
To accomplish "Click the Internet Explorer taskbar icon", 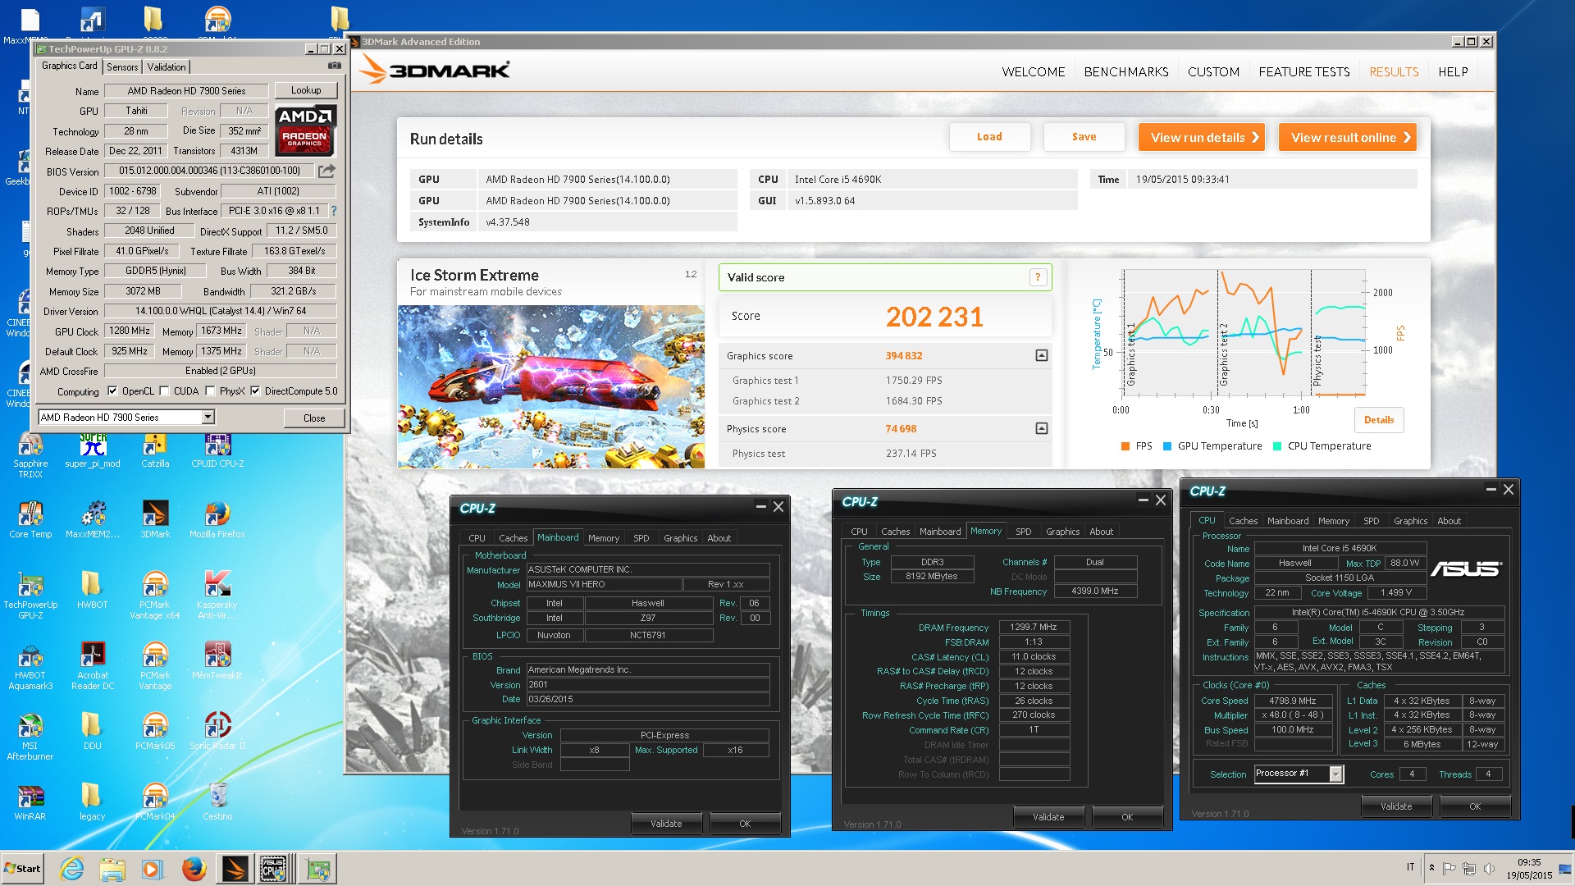I will (x=72, y=869).
